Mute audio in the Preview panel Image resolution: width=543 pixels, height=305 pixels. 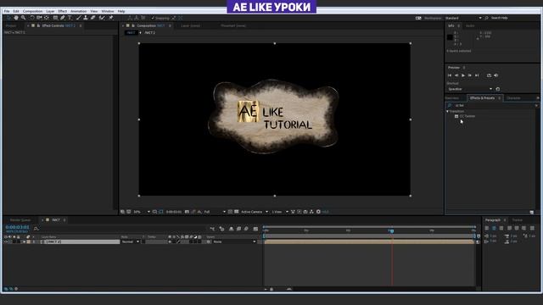point(495,75)
